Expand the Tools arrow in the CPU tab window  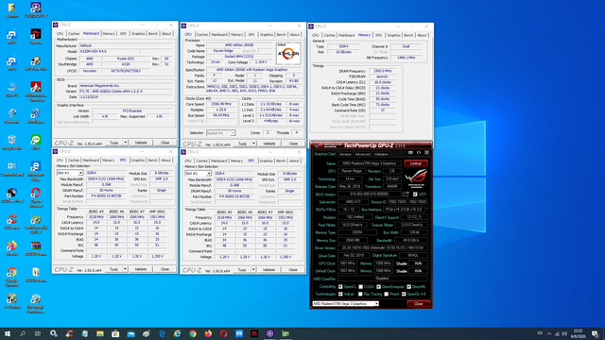[253, 144]
